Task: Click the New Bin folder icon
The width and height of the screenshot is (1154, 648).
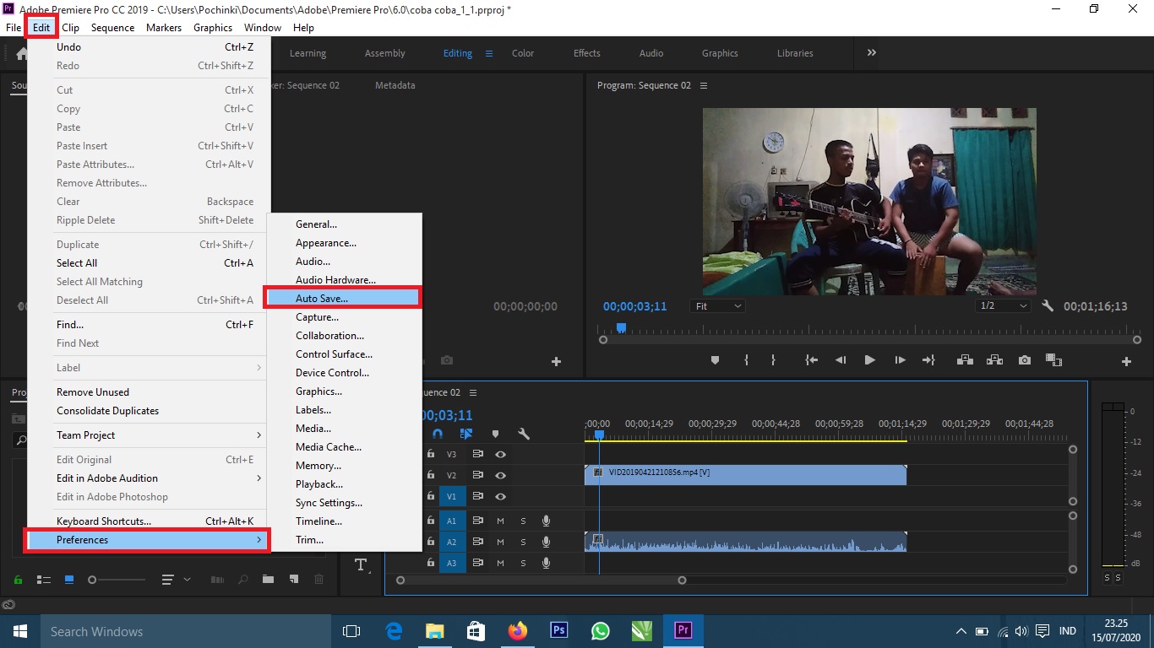Action: 268,580
